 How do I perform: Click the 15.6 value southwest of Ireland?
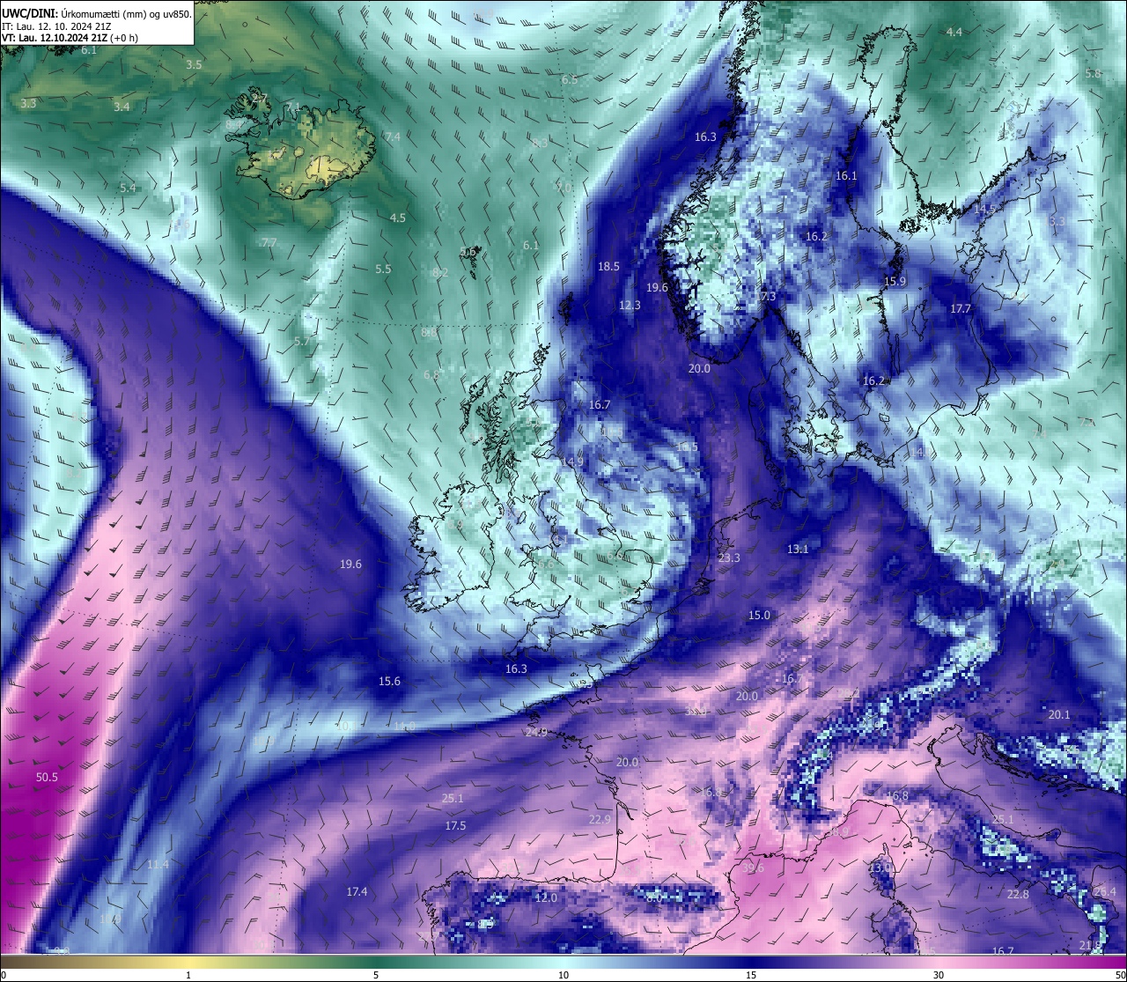click(389, 681)
